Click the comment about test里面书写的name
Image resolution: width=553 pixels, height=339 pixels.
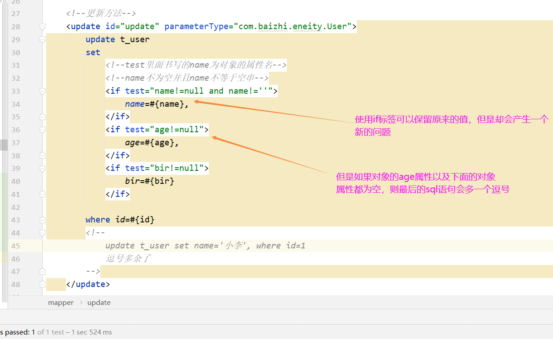196,65
